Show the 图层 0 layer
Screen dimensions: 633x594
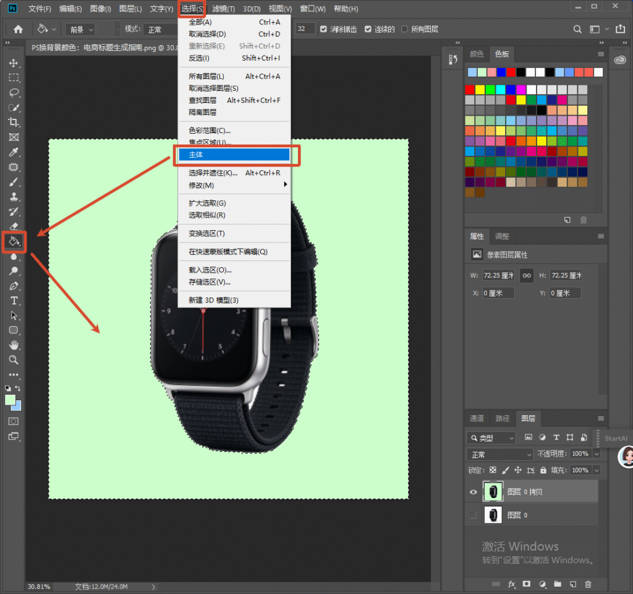pyautogui.click(x=473, y=515)
